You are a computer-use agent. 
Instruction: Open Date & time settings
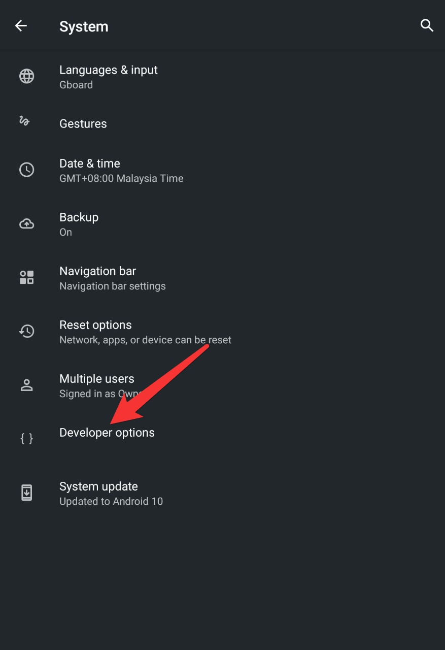[x=222, y=170]
